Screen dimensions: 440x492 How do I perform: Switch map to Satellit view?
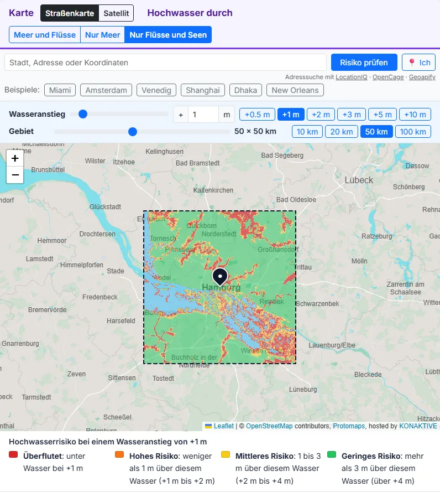[x=116, y=13]
